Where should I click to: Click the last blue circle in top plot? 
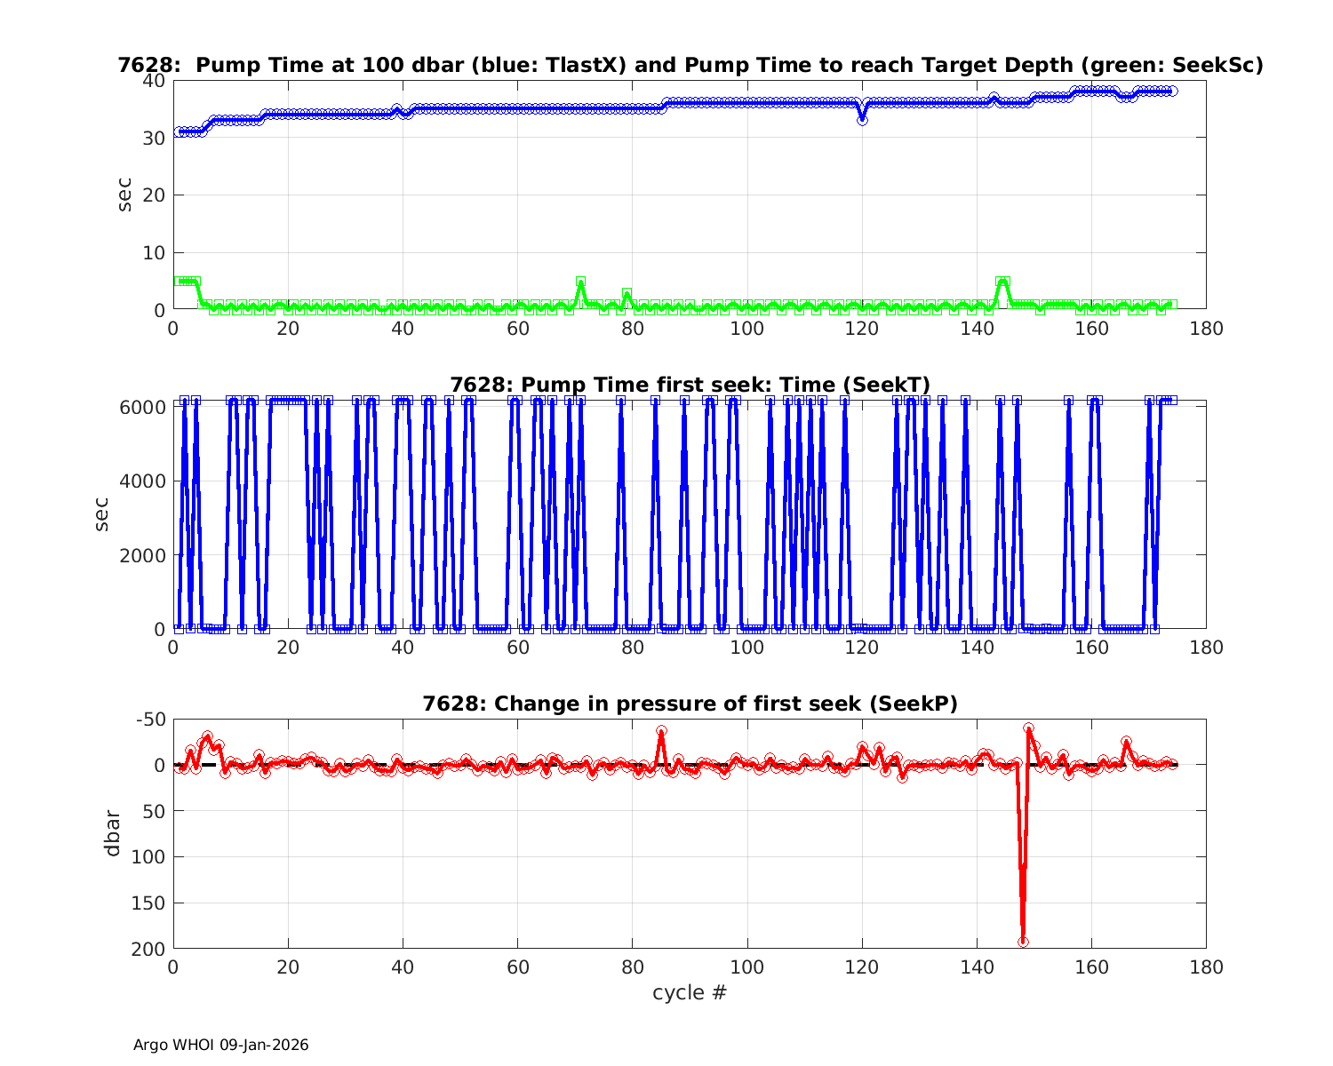point(1172,91)
